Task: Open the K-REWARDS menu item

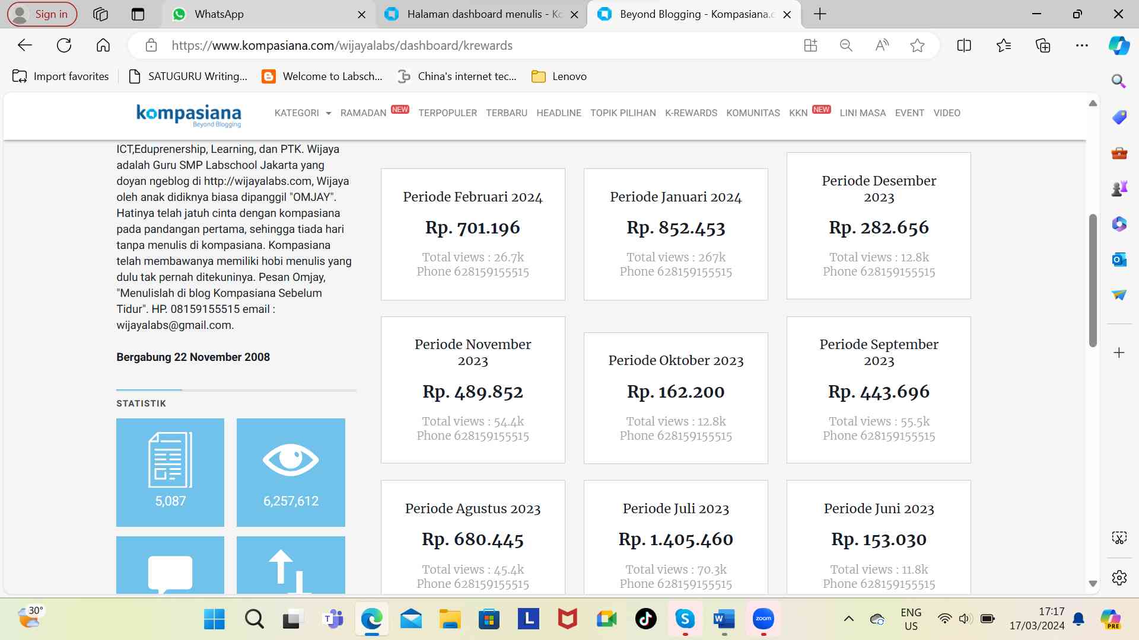Action: coord(691,113)
